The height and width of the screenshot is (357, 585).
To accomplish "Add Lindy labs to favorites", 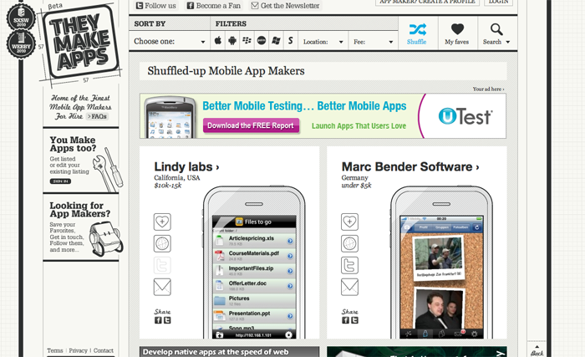I will 162,222.
